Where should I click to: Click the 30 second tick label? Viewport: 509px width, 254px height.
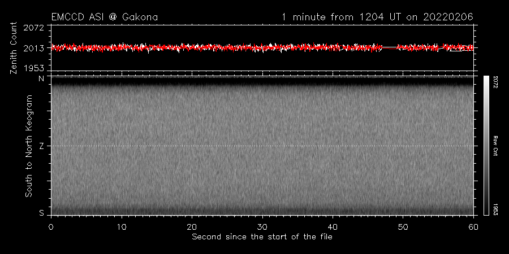262,227
